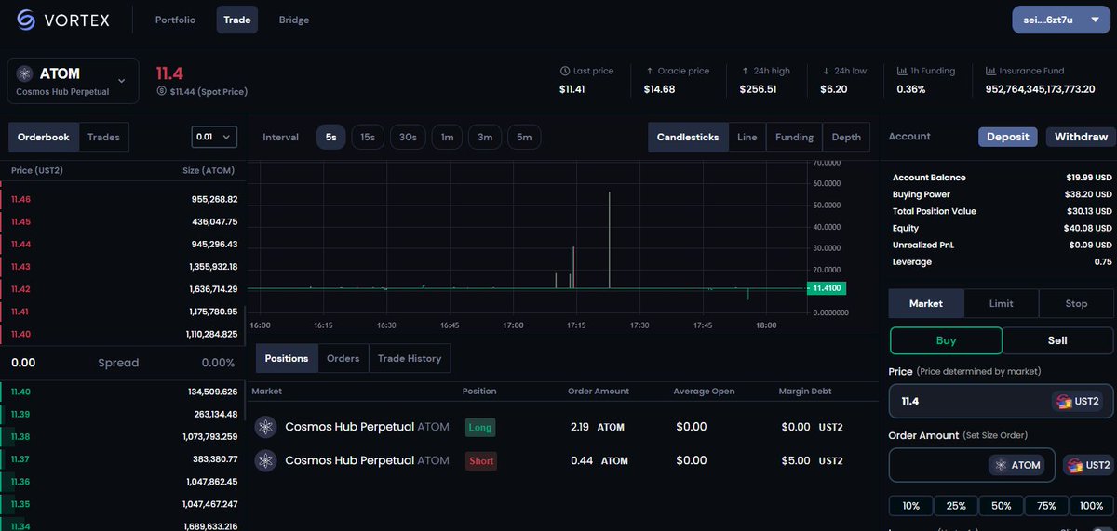
Task: Click the 24h low down-arrow icon
Action: (827, 71)
